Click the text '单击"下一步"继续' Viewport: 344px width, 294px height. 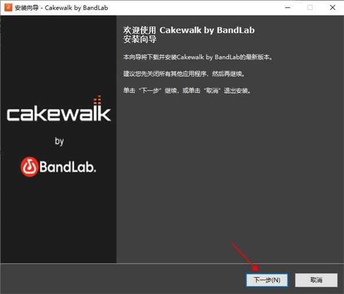click(x=150, y=91)
